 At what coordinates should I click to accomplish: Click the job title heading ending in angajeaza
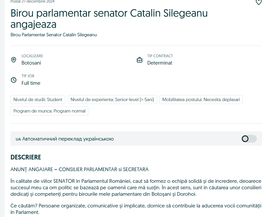(x=109, y=19)
